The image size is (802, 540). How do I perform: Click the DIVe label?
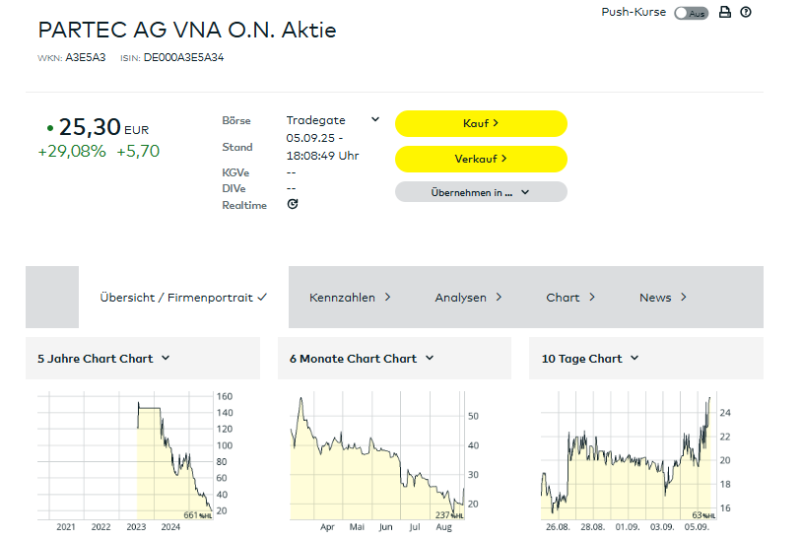click(x=234, y=188)
